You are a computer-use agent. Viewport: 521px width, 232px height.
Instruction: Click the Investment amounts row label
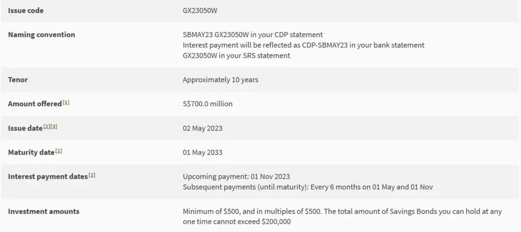(44, 211)
